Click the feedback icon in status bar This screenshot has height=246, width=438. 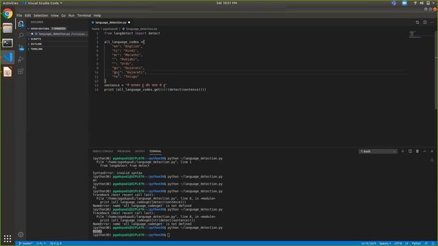click(426, 243)
